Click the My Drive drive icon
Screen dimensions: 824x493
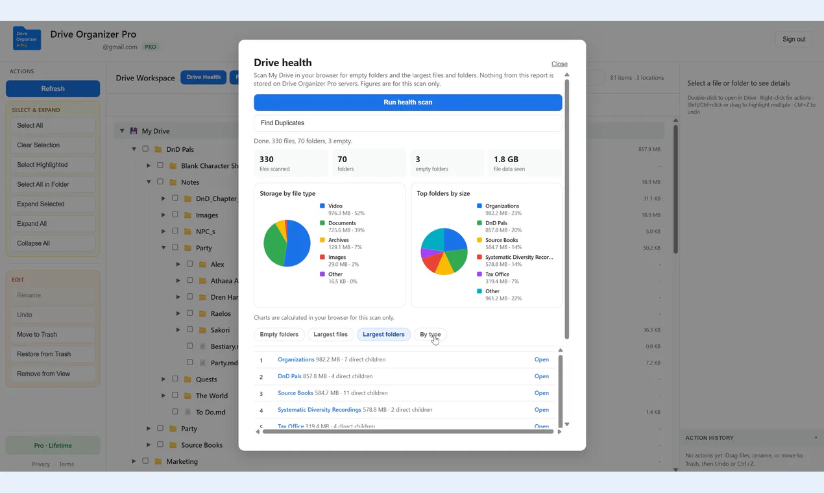(x=134, y=131)
